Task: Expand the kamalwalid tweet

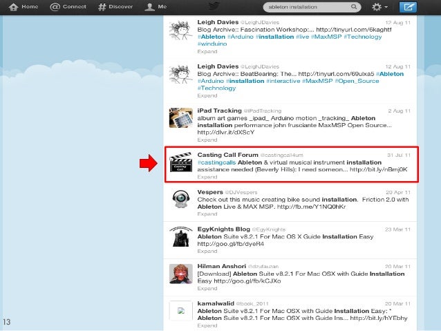Action: [x=207, y=325]
